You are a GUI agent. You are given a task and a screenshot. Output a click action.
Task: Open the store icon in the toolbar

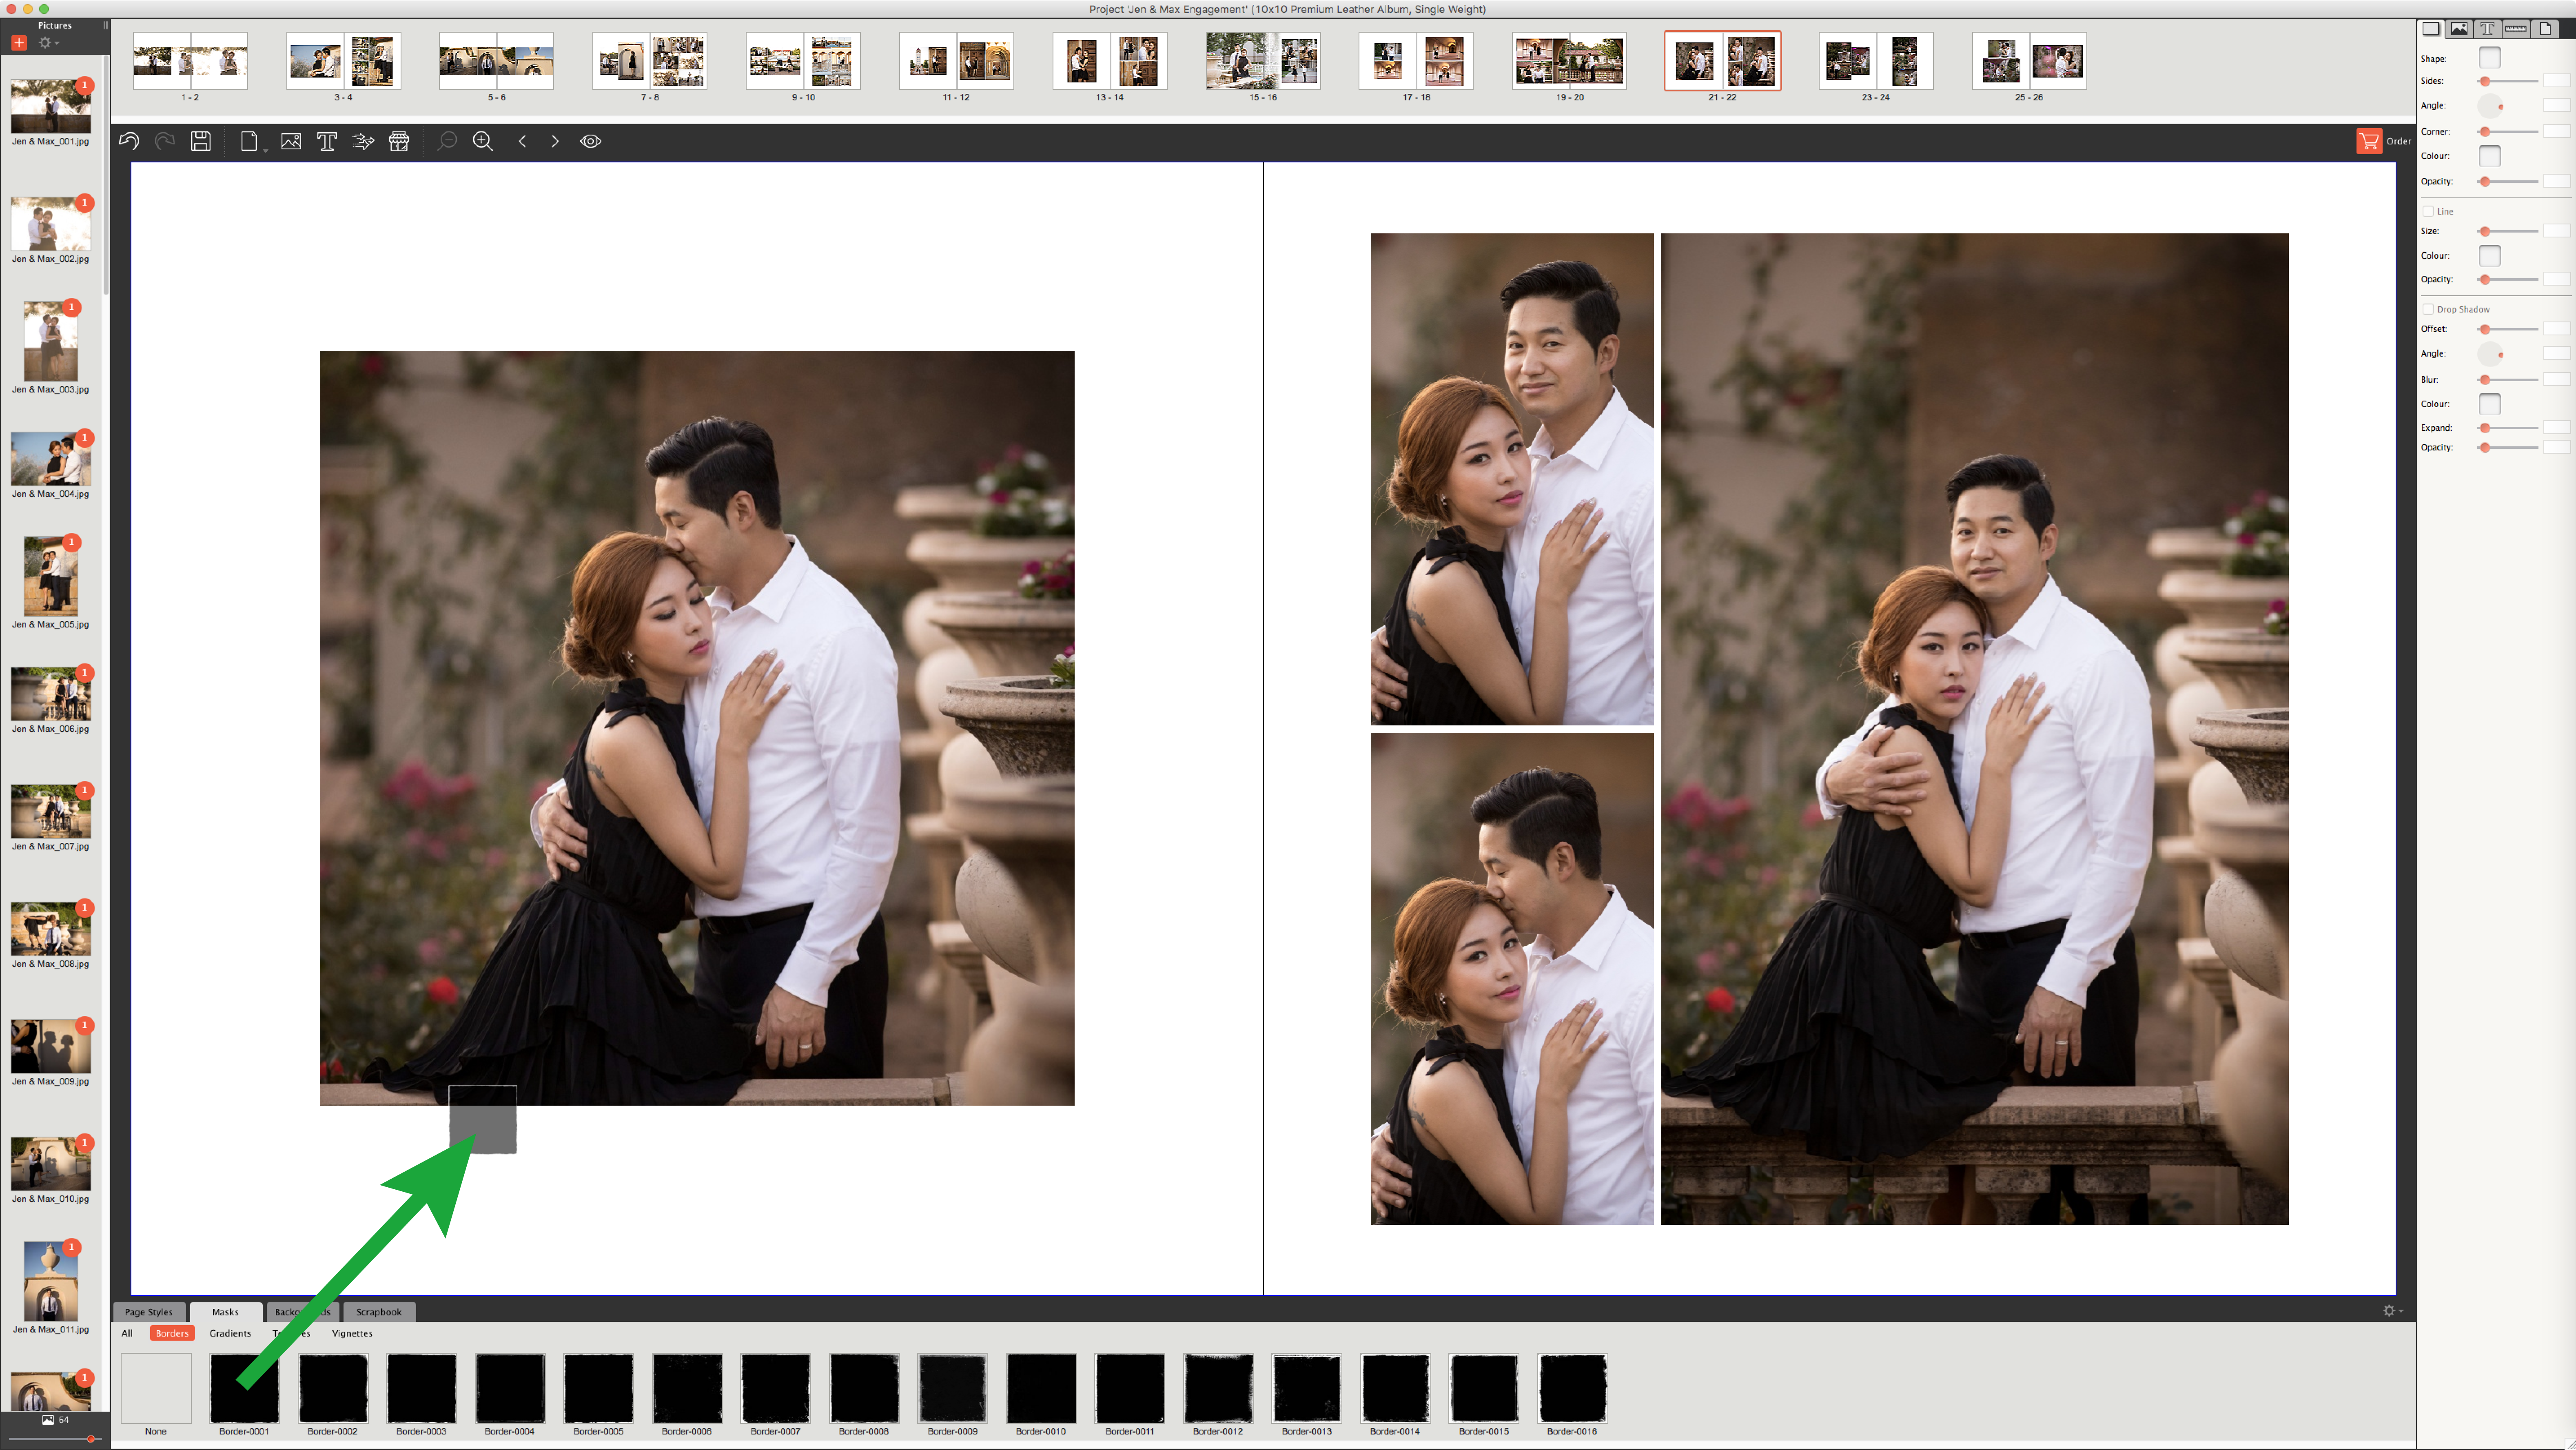pyautogui.click(x=399, y=141)
